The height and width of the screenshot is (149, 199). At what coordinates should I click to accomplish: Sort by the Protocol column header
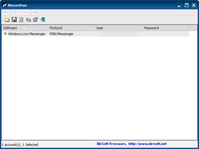(71, 28)
